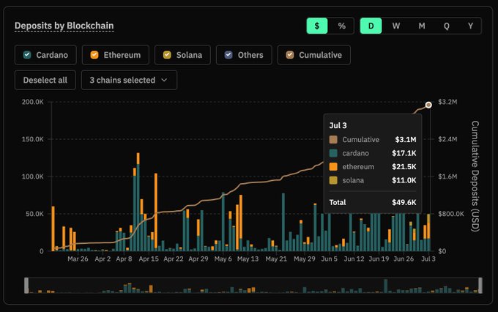Click the May 6 axis label
The width and height of the screenshot is (498, 312).
click(223, 259)
